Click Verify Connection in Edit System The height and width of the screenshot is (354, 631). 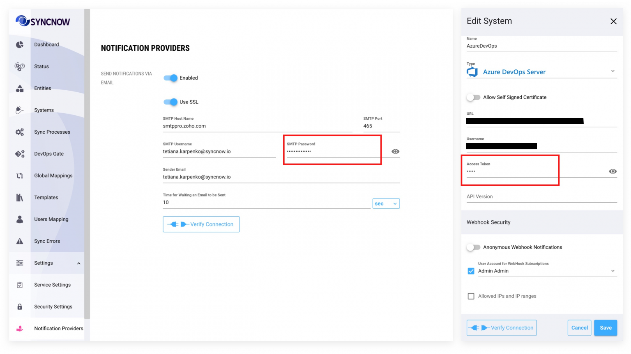coord(502,328)
